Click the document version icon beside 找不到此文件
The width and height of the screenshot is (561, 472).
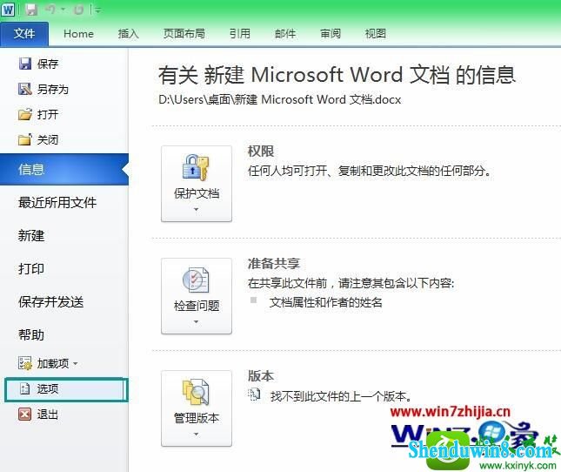[x=254, y=394]
